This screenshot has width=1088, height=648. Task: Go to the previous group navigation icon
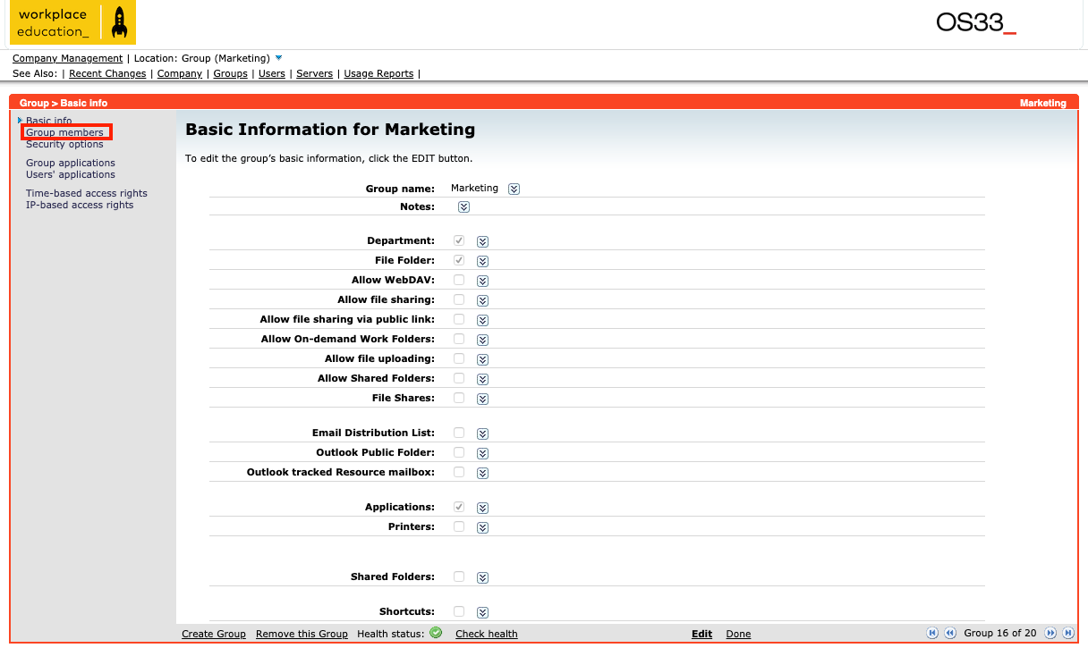point(950,633)
